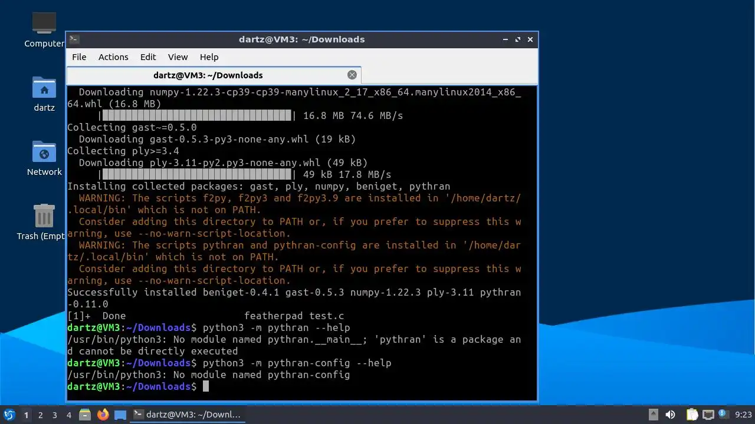755x424 pixels.
Task: Click the terminal icon in window title bar
Action: (74, 39)
